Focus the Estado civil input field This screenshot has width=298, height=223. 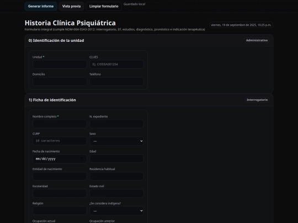pos(116,193)
